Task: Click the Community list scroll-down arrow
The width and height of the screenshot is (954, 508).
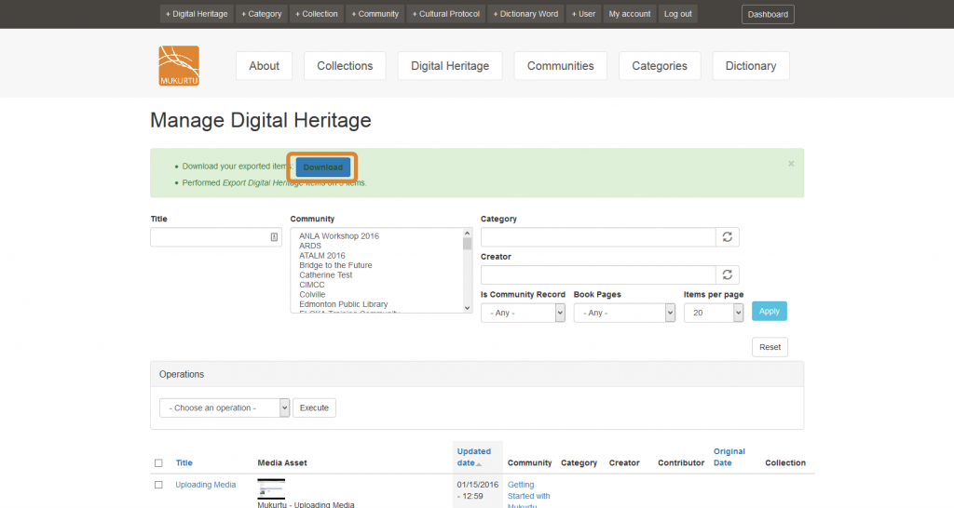Action: [468, 308]
